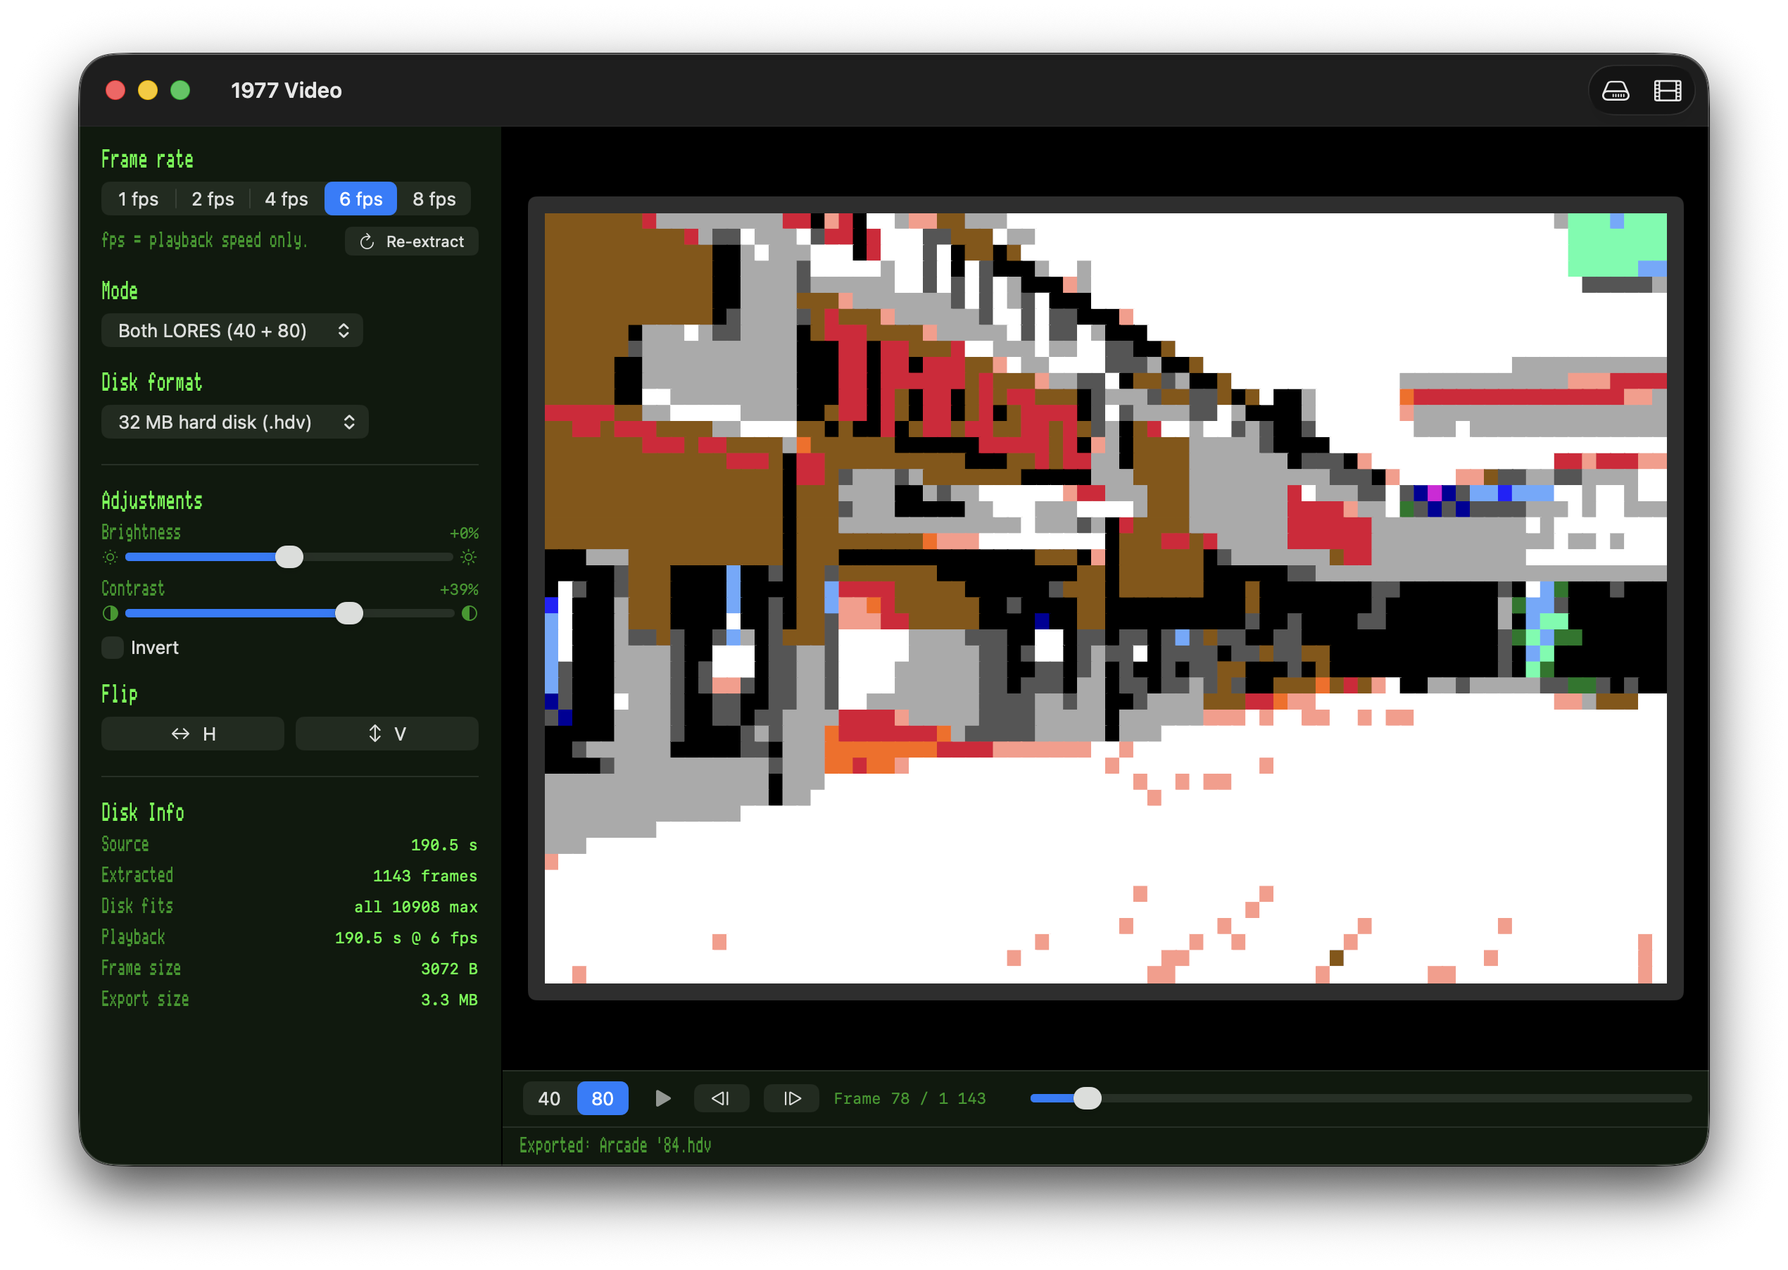Screen dimensions: 1788x1270
Task: Open the Disk format dropdown
Action: (234, 422)
